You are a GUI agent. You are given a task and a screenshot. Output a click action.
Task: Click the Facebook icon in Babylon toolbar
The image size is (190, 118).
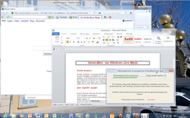tap(105, 17)
